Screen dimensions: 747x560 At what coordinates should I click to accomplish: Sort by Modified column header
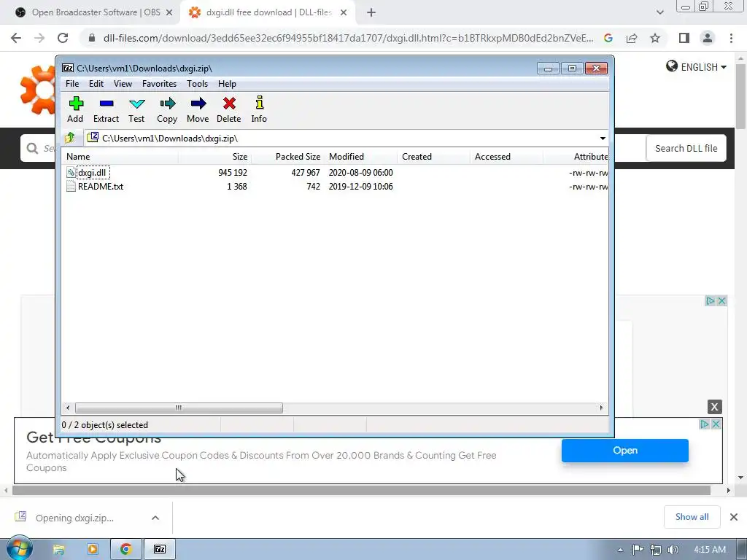coord(360,157)
